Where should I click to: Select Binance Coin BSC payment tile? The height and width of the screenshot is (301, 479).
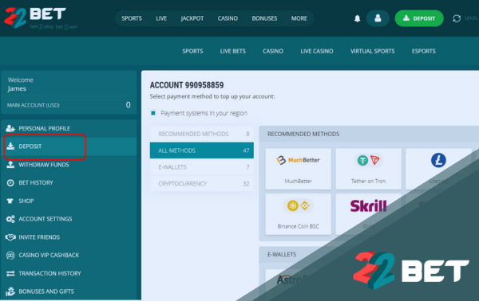point(298,214)
